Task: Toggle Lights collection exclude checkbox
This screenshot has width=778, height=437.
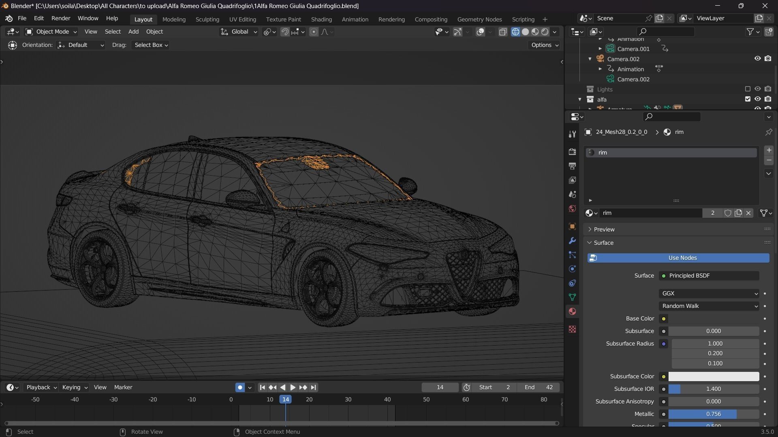Action: [748, 89]
